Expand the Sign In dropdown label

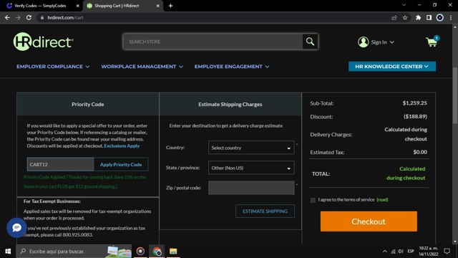(x=382, y=42)
